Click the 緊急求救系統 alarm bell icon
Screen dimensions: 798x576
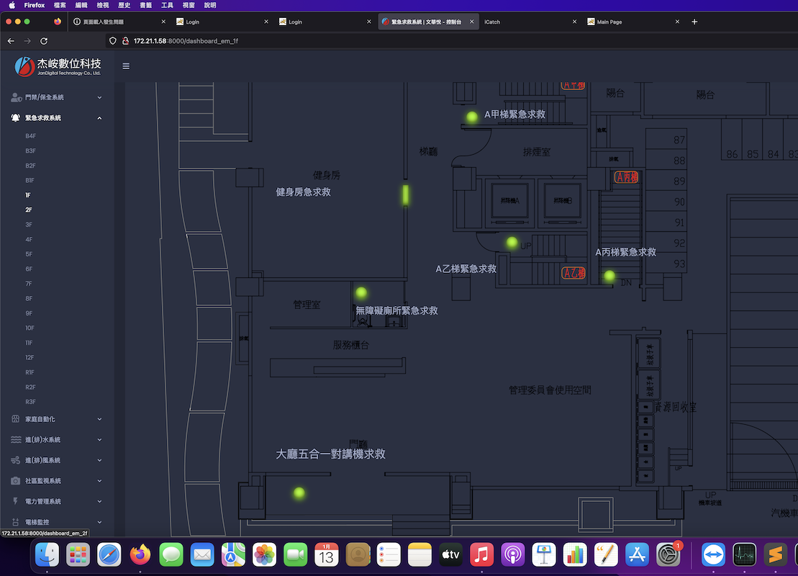[16, 117]
